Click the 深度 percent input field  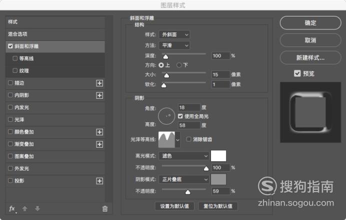pyautogui.click(x=220, y=56)
